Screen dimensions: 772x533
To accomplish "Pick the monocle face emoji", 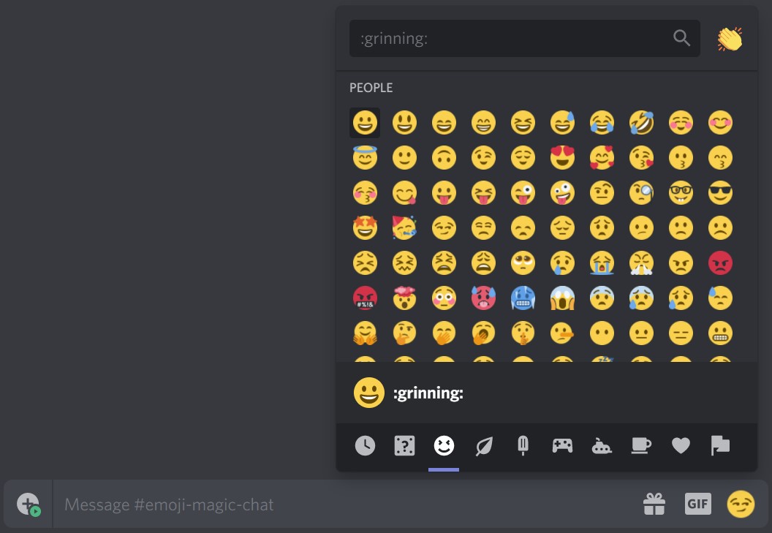I will point(641,192).
